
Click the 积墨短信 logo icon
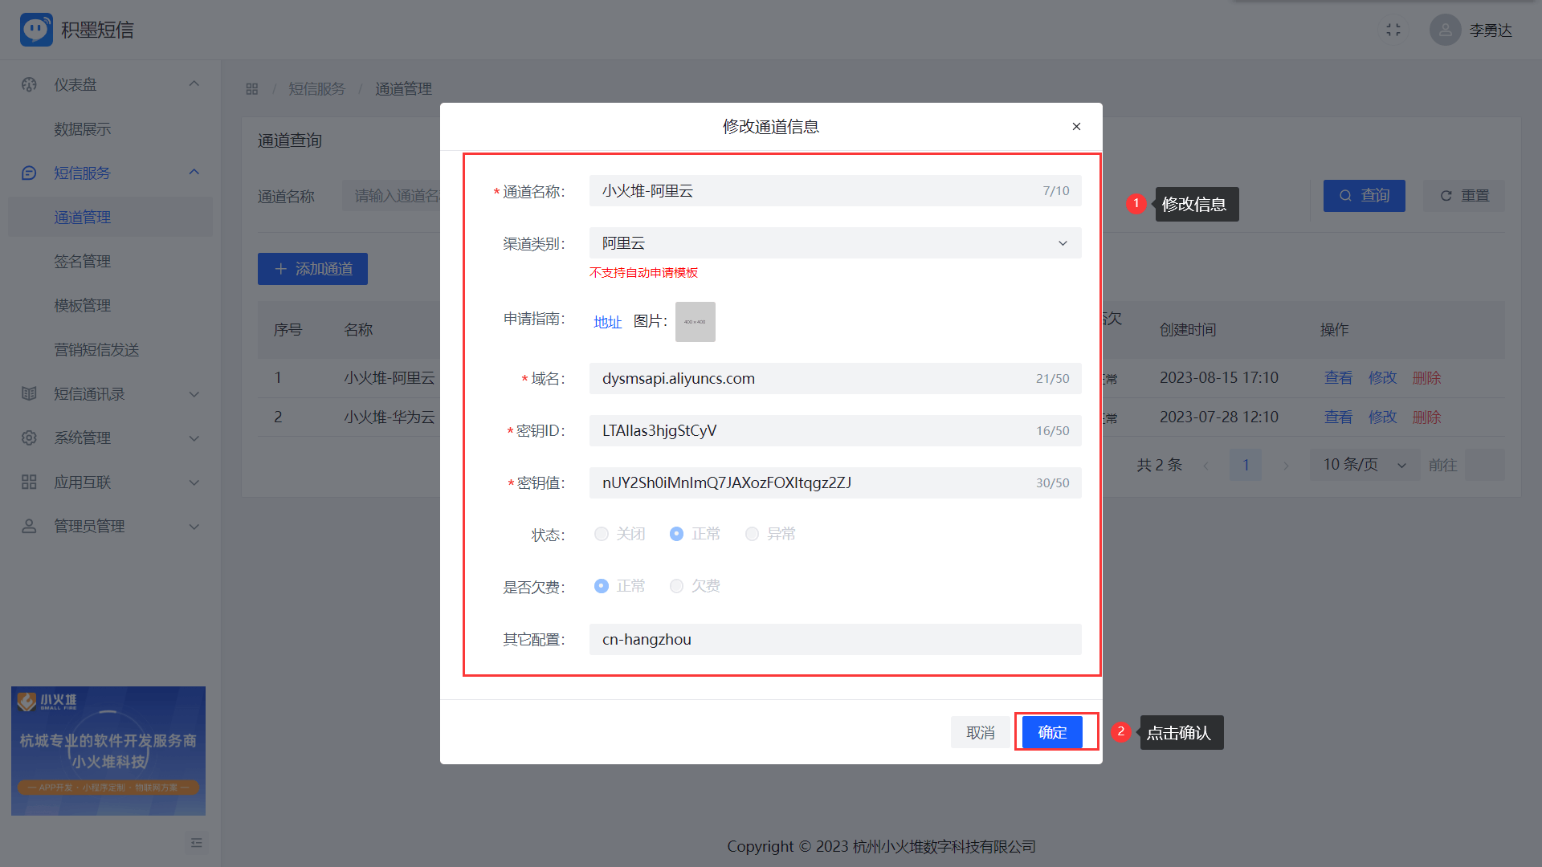click(36, 30)
